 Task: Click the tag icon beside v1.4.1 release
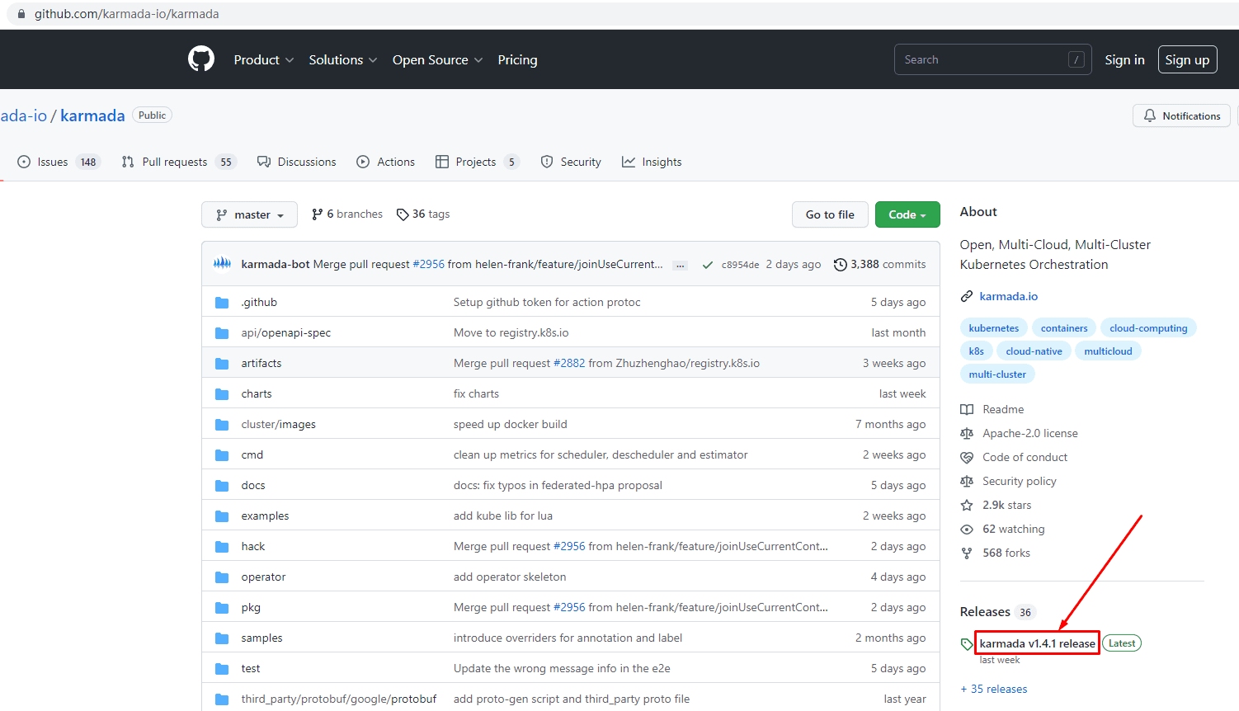[967, 644]
